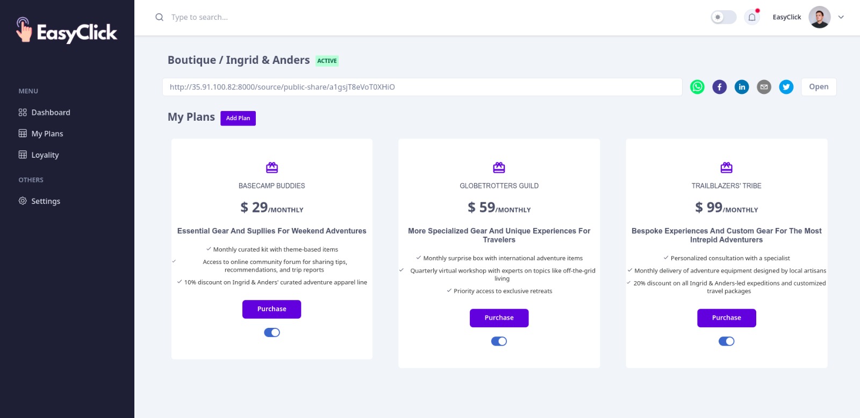Screen dimensions: 860x418
Task: Share the link via WhatsApp icon
Action: 697,87
